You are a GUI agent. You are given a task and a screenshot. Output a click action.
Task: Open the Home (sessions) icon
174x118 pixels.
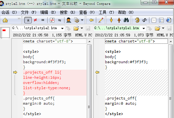5,20
